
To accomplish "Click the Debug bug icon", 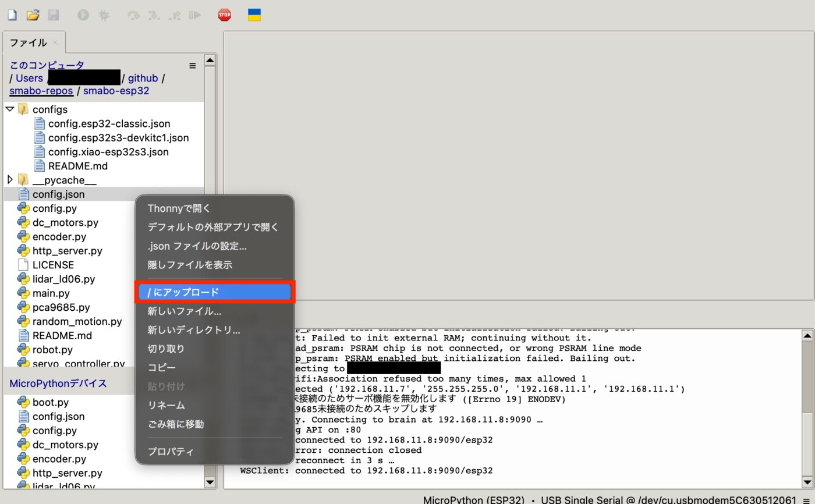I will [x=104, y=15].
